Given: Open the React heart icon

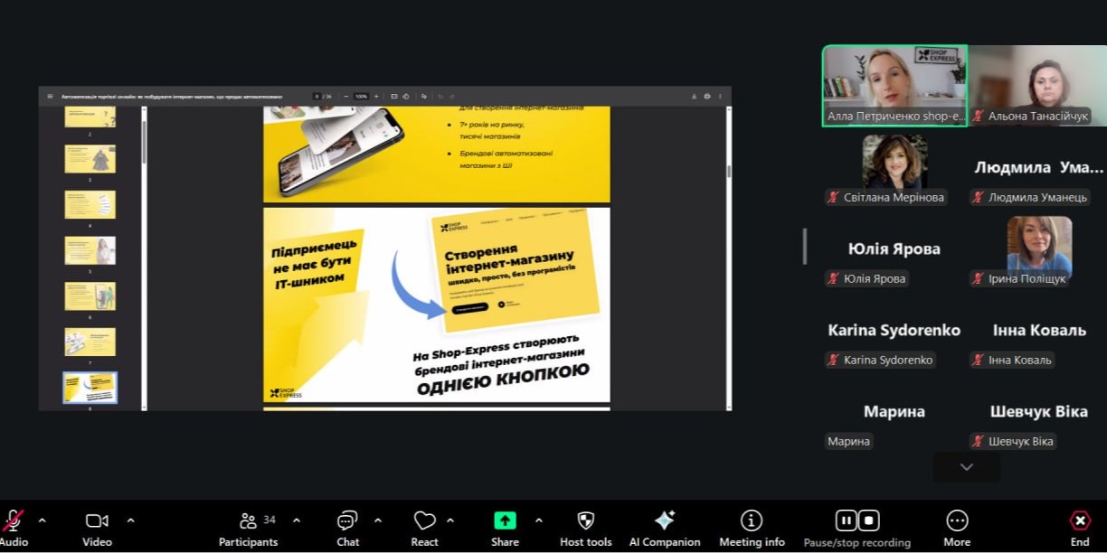Looking at the screenshot, I should [x=424, y=529].
